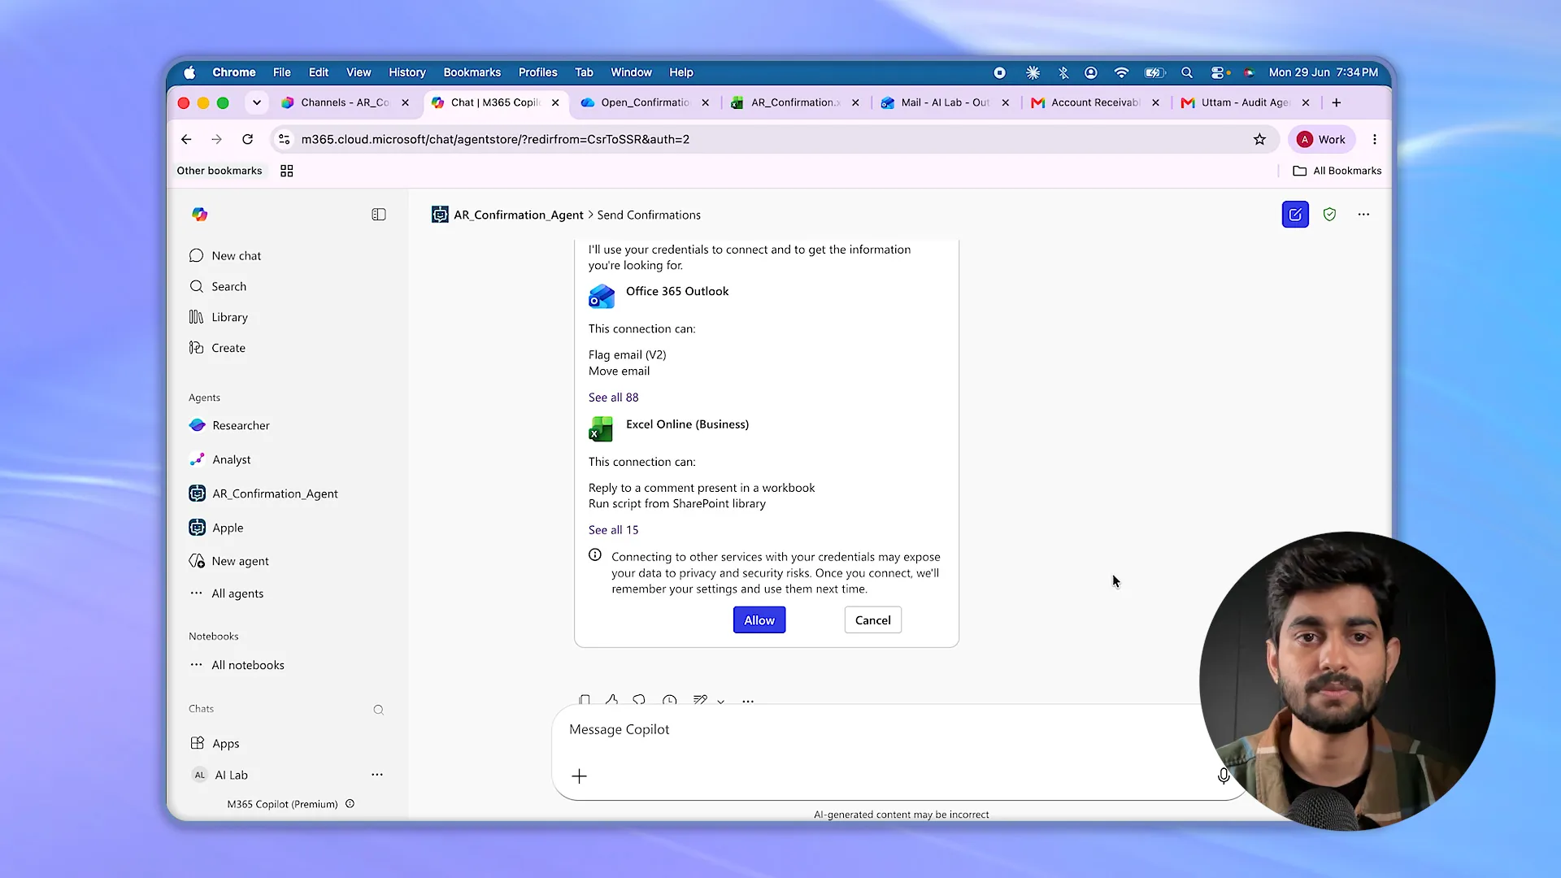
Task: Click AR_Confirmation_Agent breadcrumb in header
Action: (518, 215)
